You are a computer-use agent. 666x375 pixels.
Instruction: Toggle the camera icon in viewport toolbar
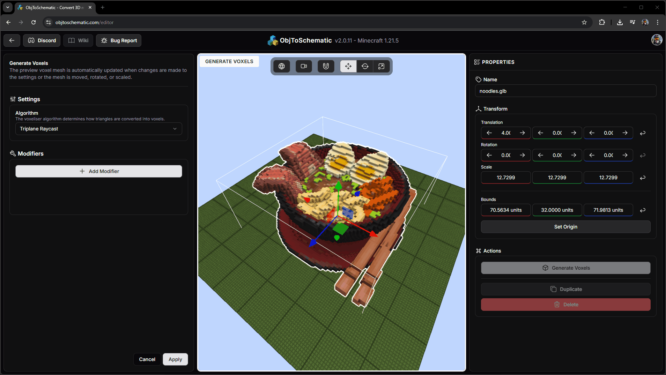pos(304,66)
